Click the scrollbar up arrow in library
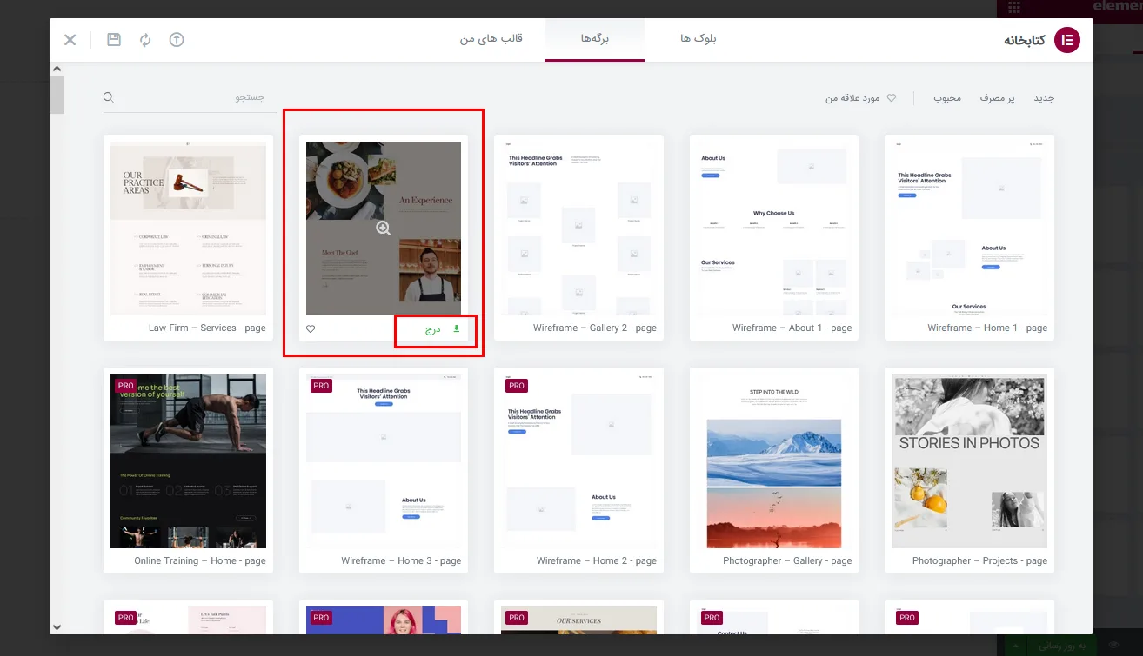The width and height of the screenshot is (1143, 656). coord(57,69)
